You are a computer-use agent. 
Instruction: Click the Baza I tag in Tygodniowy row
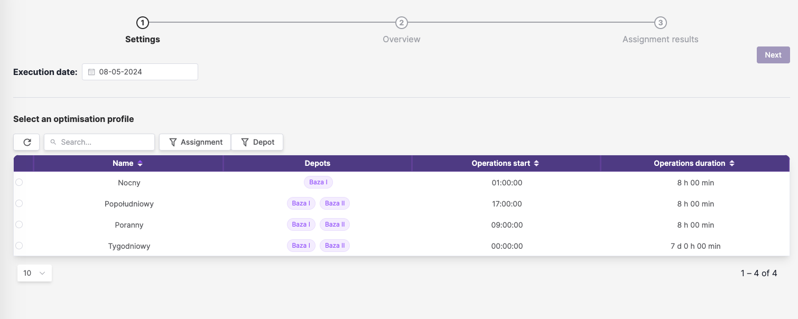click(301, 246)
